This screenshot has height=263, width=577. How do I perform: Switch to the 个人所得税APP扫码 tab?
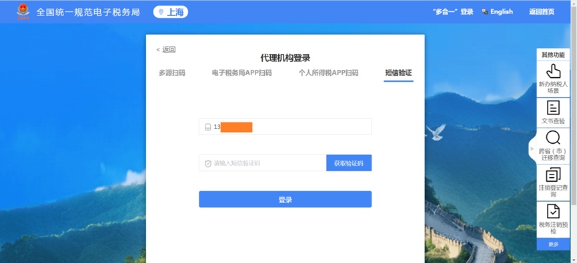[x=328, y=73]
